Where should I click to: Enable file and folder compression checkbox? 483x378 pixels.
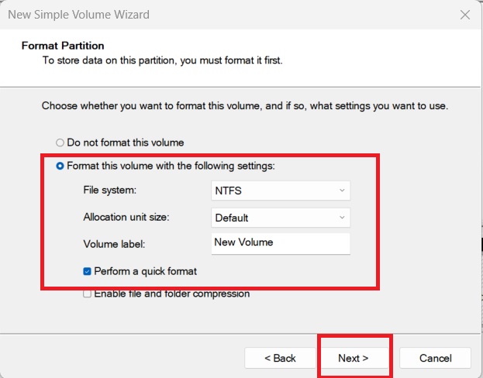[x=88, y=294]
